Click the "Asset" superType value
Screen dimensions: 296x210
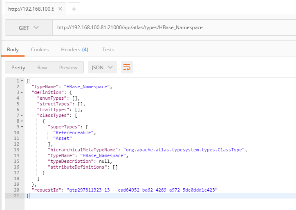click(x=63, y=138)
